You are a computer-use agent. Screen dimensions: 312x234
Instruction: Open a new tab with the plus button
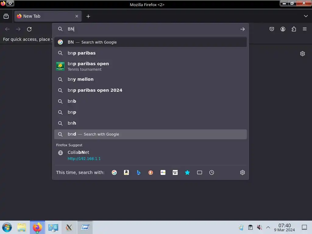point(88,16)
